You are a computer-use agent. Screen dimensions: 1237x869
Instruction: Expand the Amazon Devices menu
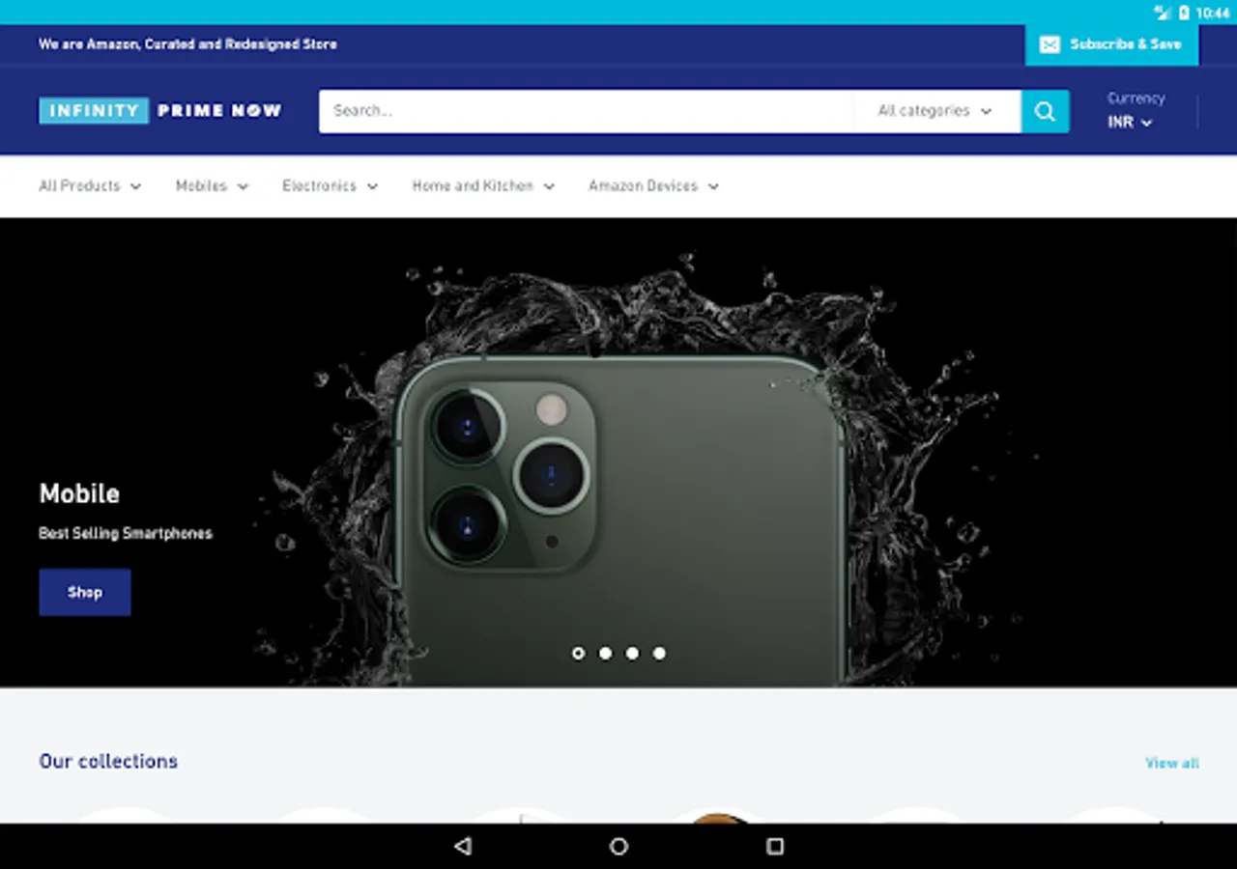click(653, 185)
